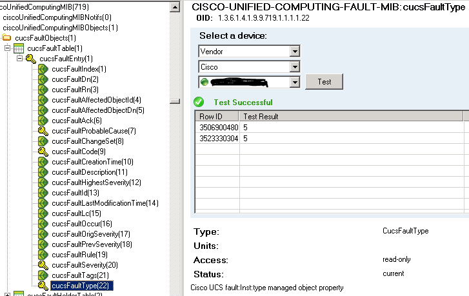Select the ciscoUnifiedComputingMIBObjects(1) item
The height and width of the screenshot is (296, 469).
61,28
